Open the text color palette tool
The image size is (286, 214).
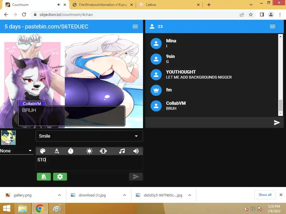point(43,151)
